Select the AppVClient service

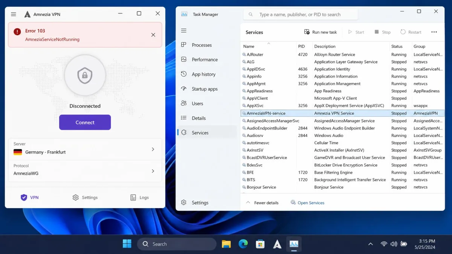click(342, 98)
